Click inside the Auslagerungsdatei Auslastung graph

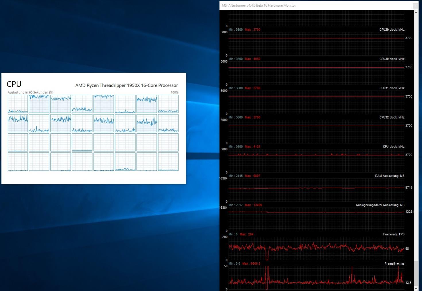click(316, 219)
